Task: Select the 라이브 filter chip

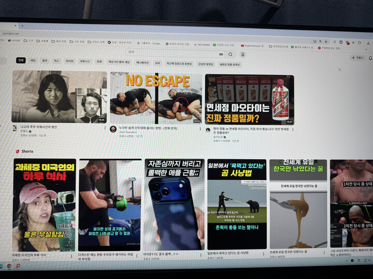Action: pyautogui.click(x=69, y=61)
